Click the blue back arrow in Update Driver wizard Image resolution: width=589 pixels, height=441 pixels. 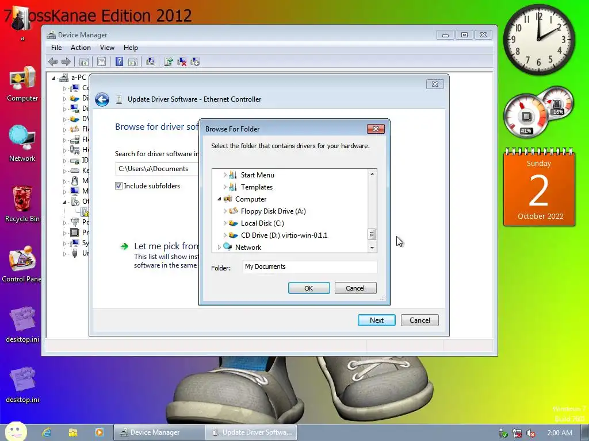102,99
